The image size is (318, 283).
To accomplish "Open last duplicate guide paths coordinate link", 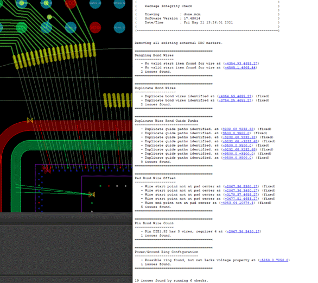I will (237, 158).
